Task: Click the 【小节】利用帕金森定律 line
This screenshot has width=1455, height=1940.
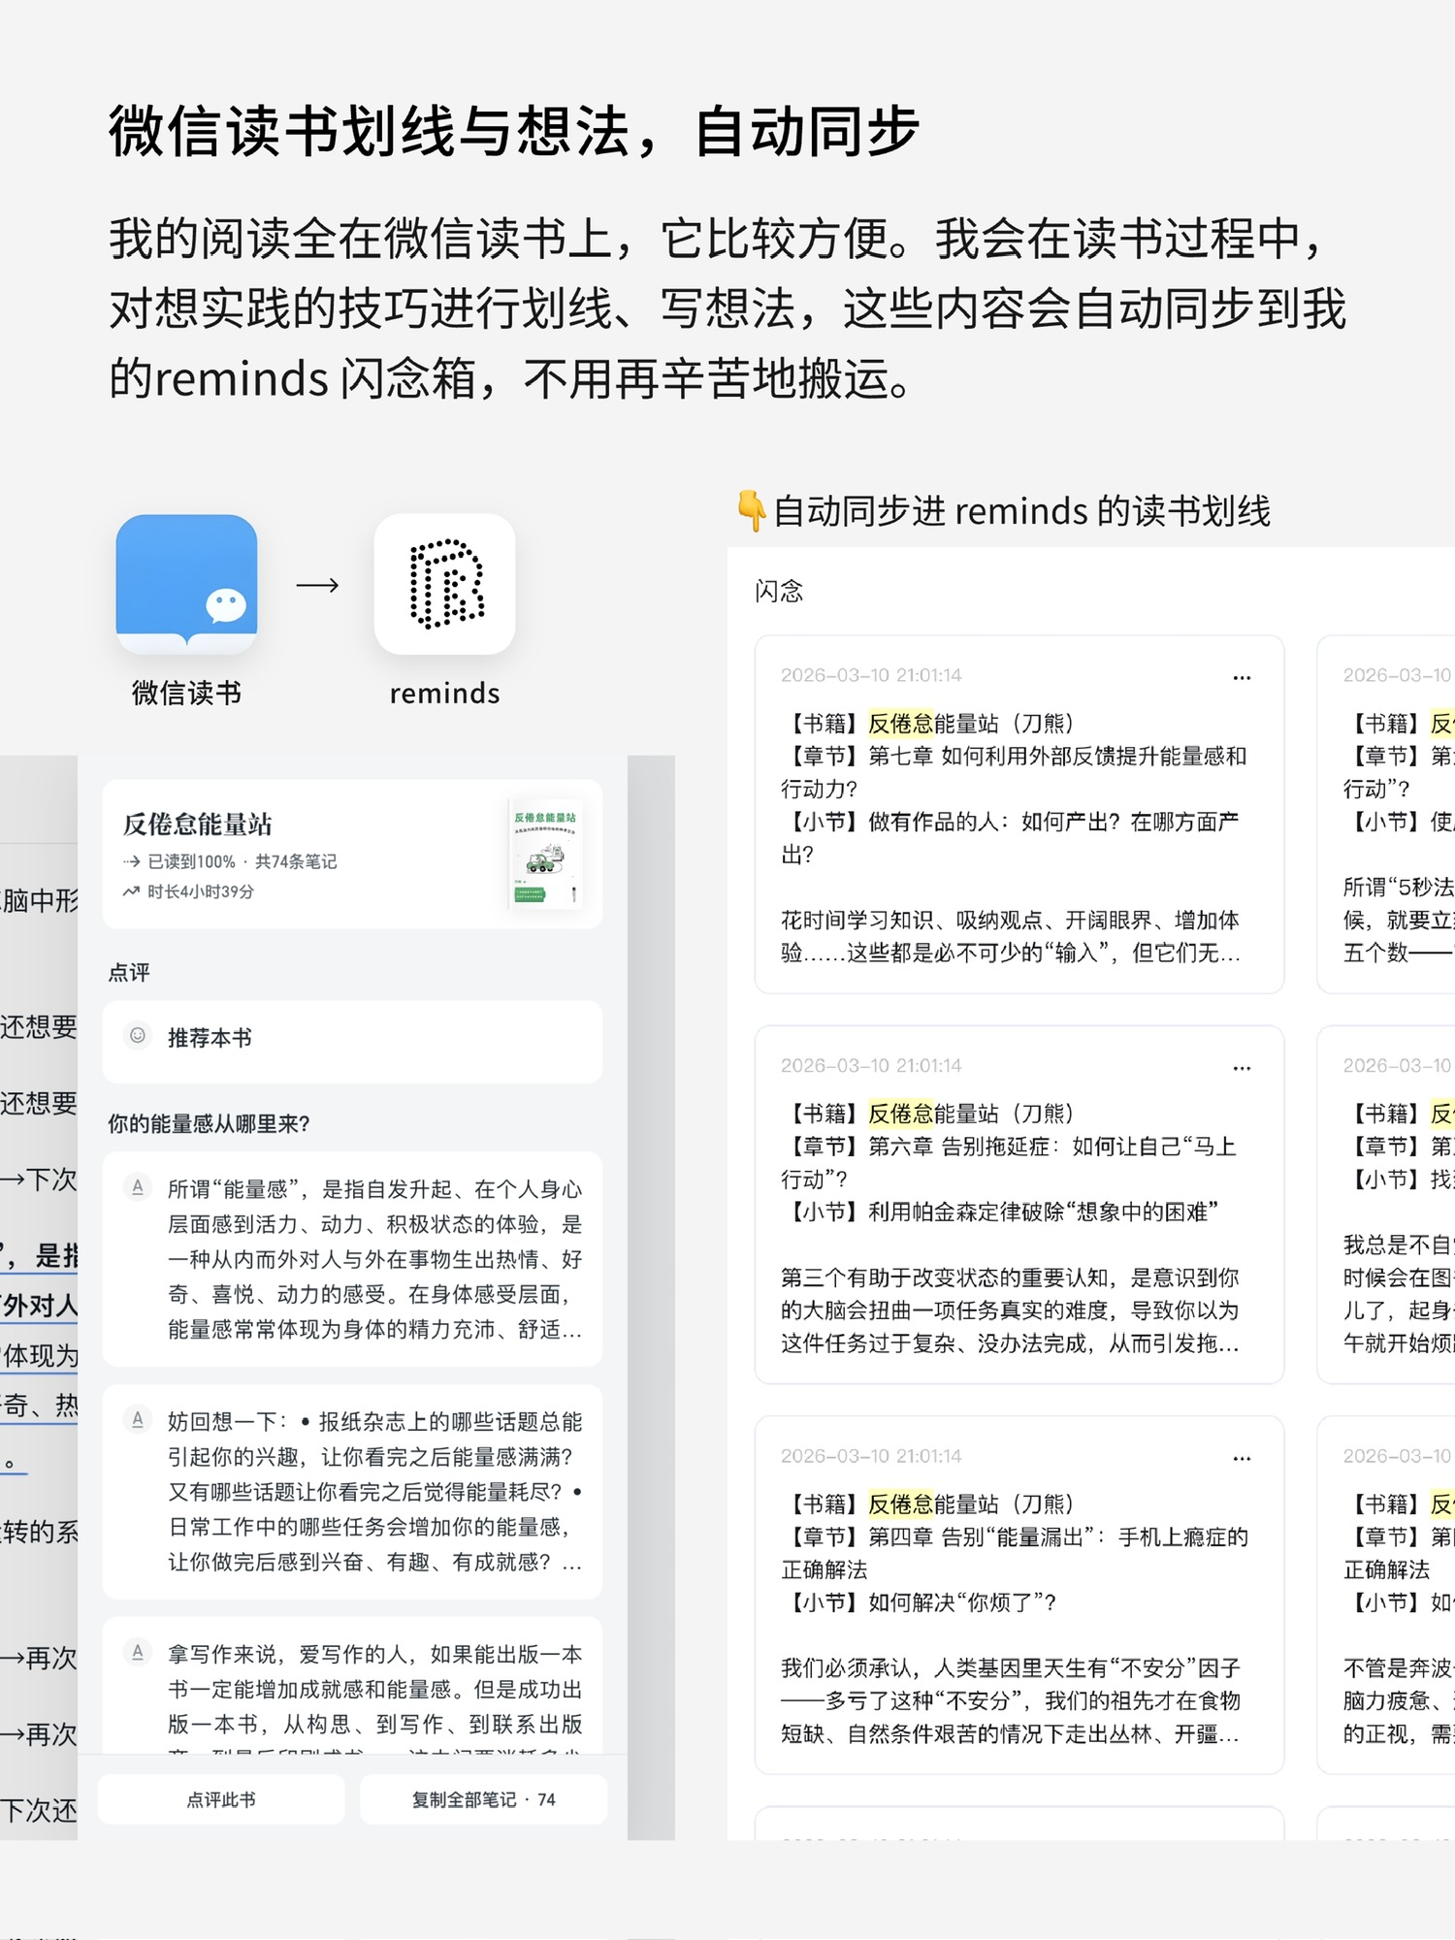Action: (1000, 1212)
